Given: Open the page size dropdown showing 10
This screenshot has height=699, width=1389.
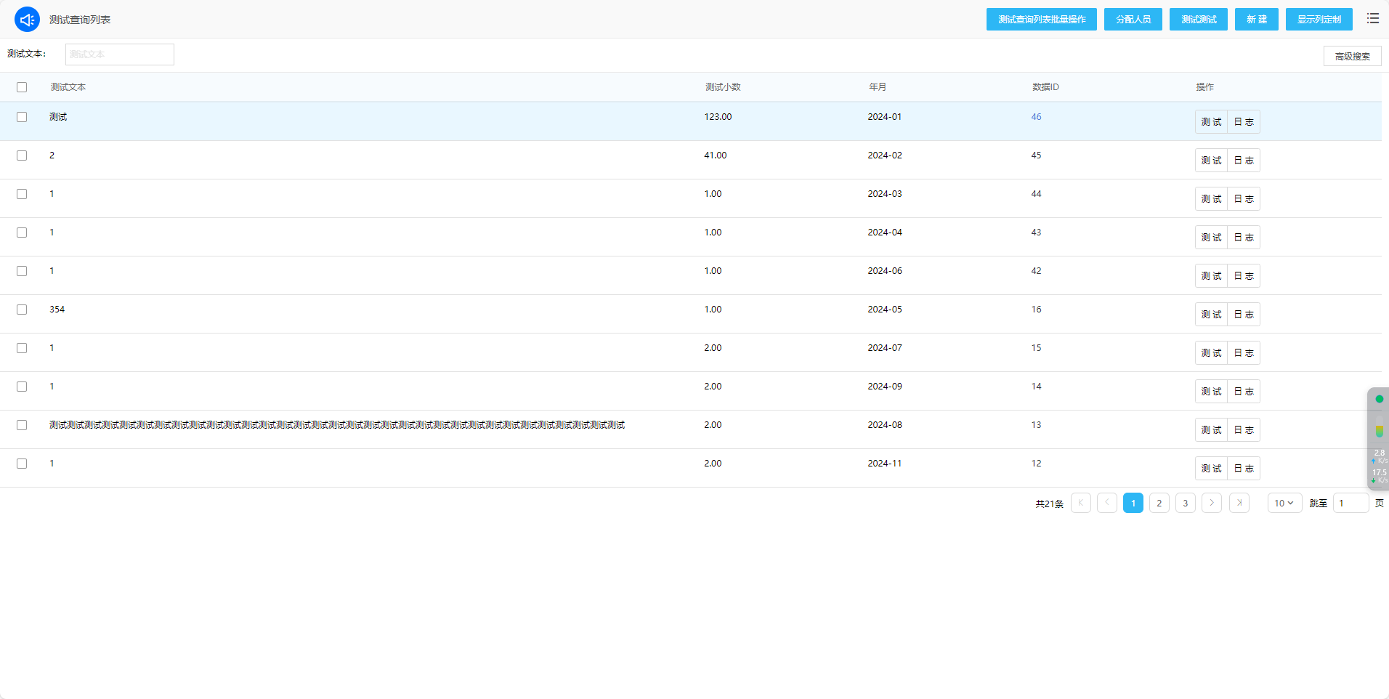Looking at the screenshot, I should [x=1284, y=503].
